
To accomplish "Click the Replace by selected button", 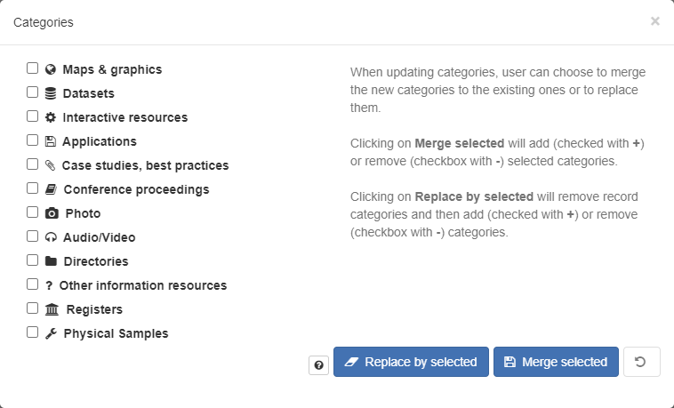I will (x=411, y=362).
